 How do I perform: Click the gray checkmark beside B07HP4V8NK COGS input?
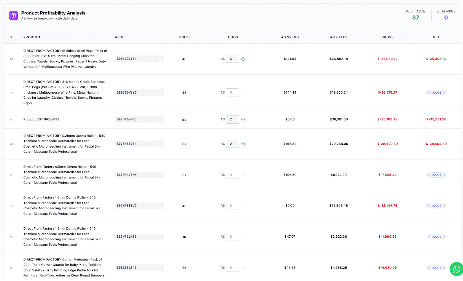pos(243,175)
